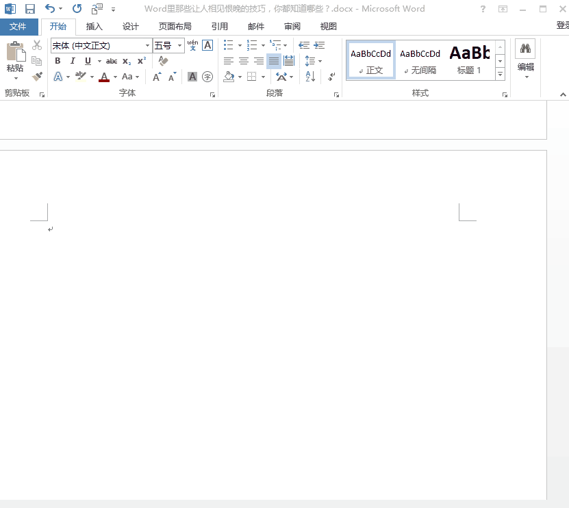
Task: Click the touch/mouse mode icon in quick access
Action: 97,9
